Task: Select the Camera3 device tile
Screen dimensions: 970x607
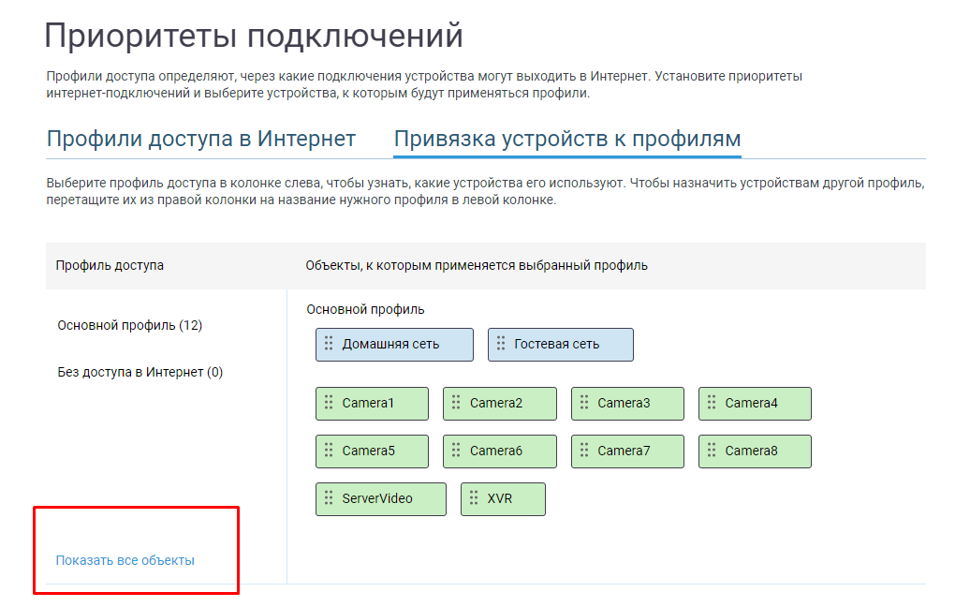Action: [x=627, y=404]
